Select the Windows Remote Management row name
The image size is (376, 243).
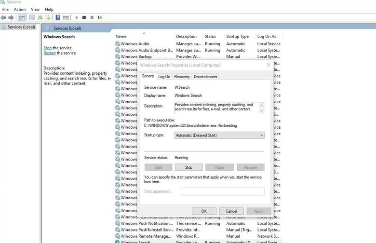146,236
